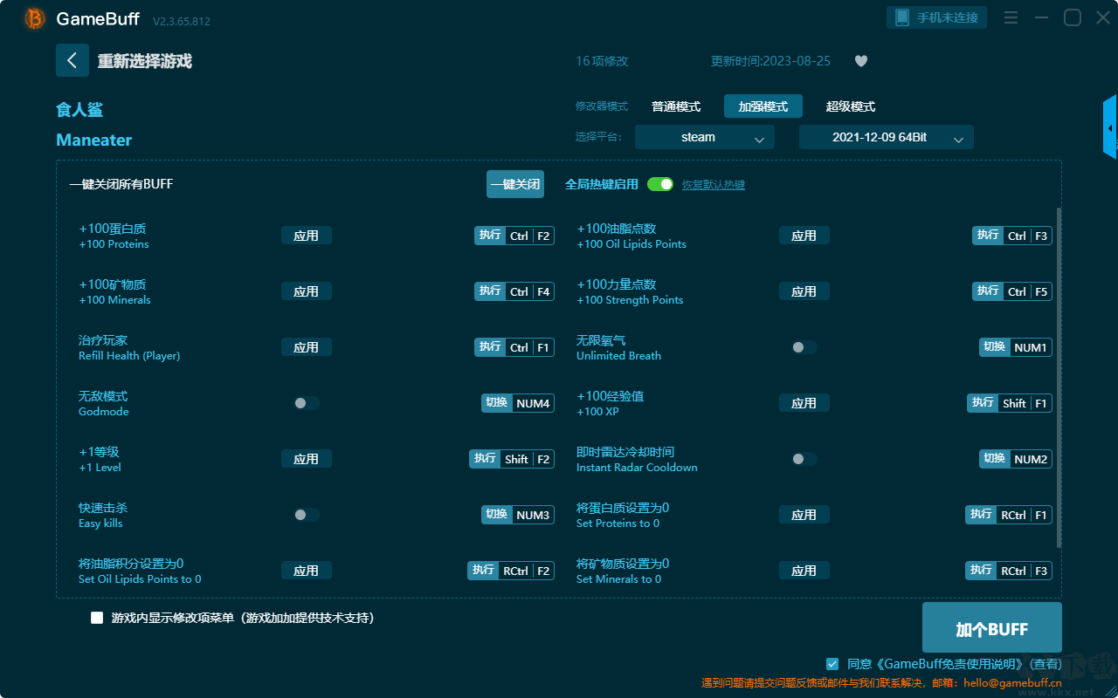Go back with the arrow button

pyautogui.click(x=72, y=60)
